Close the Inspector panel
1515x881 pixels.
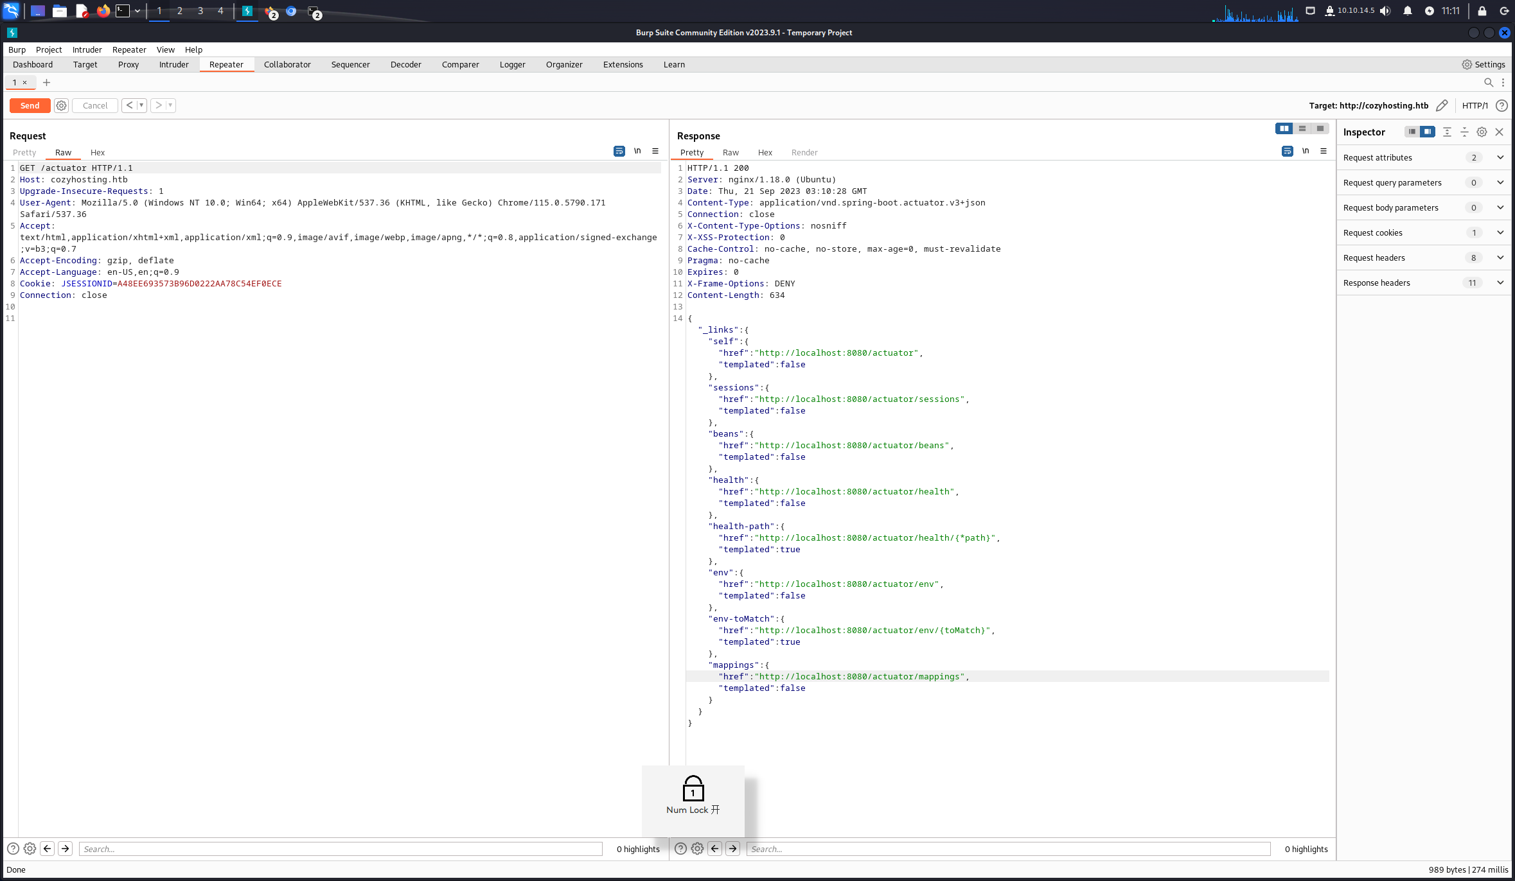[x=1499, y=132]
